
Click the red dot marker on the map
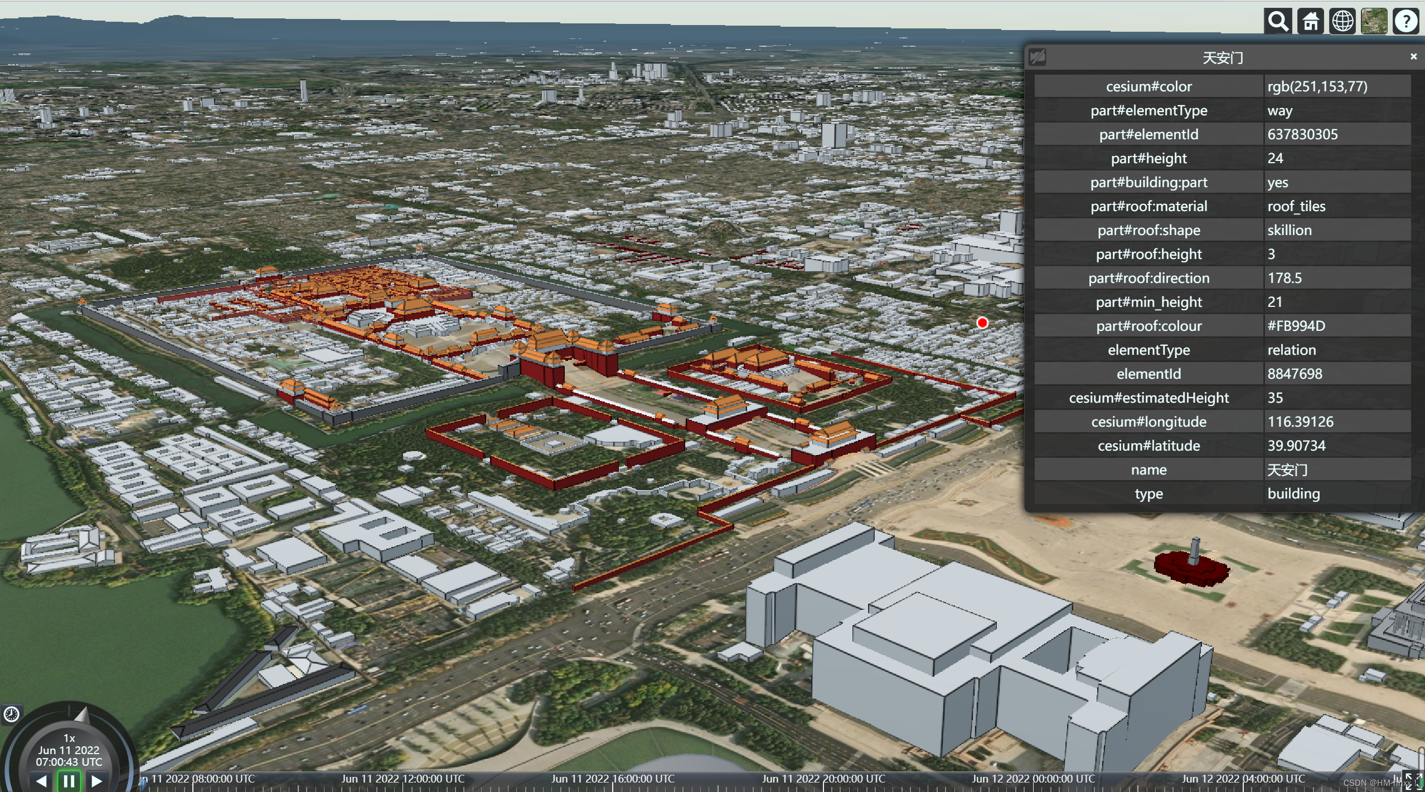[x=982, y=322]
